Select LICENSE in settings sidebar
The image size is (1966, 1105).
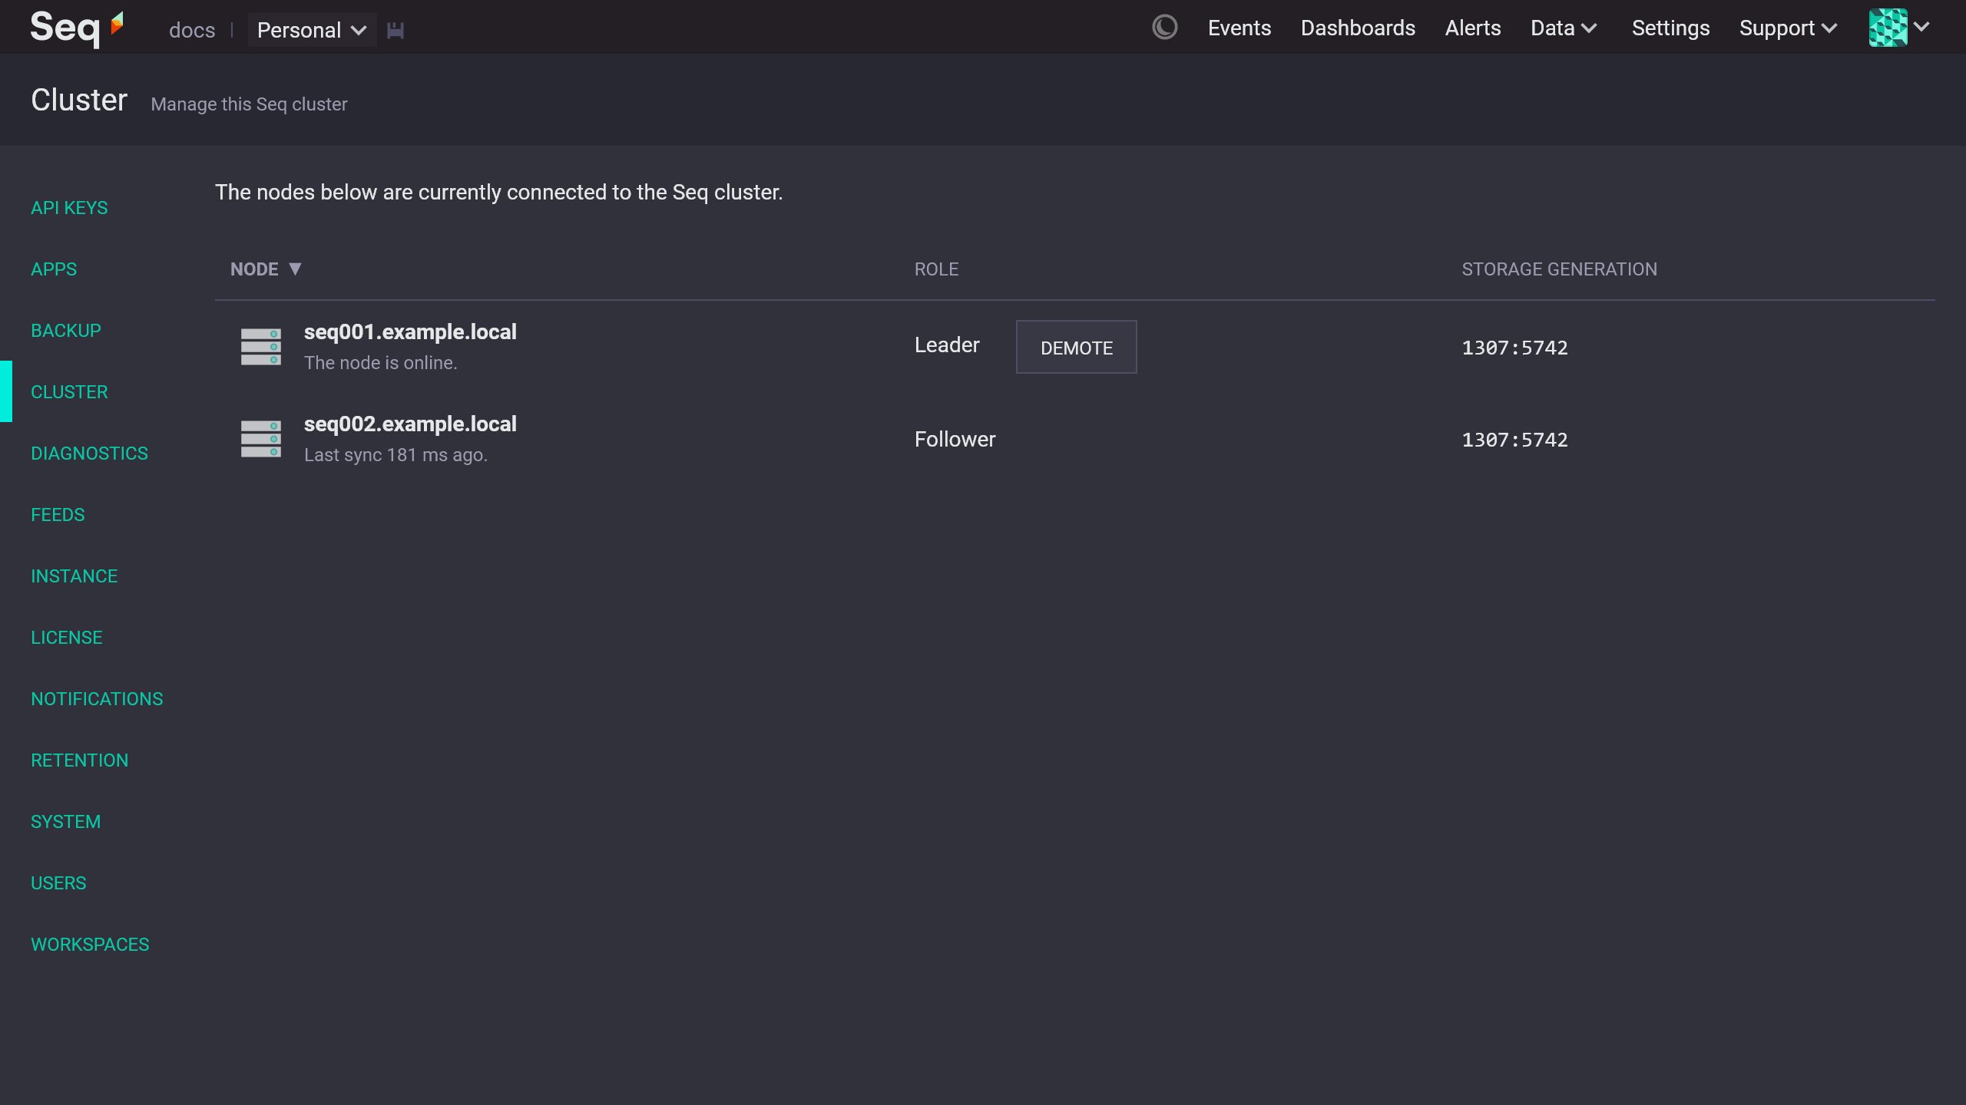click(67, 638)
